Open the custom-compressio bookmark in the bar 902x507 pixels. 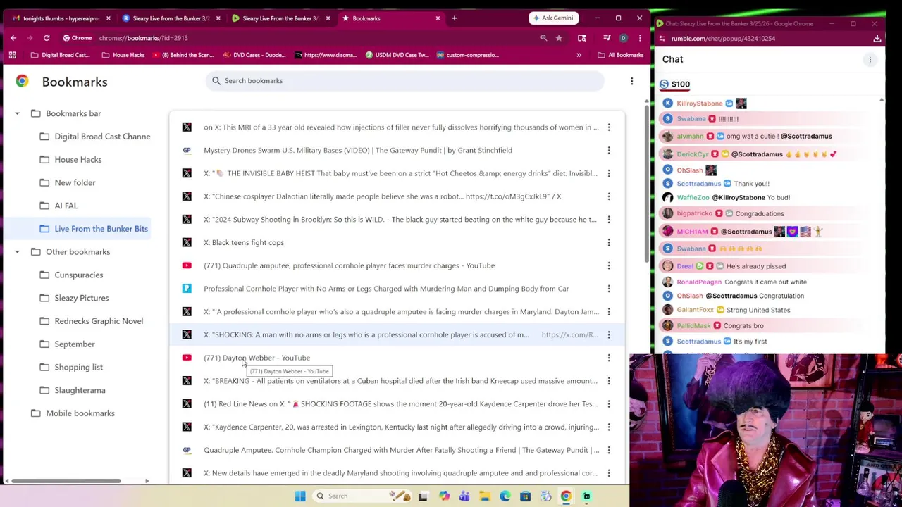(468, 55)
